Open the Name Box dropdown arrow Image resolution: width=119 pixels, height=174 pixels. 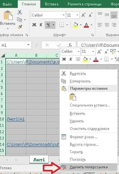pos(29,45)
